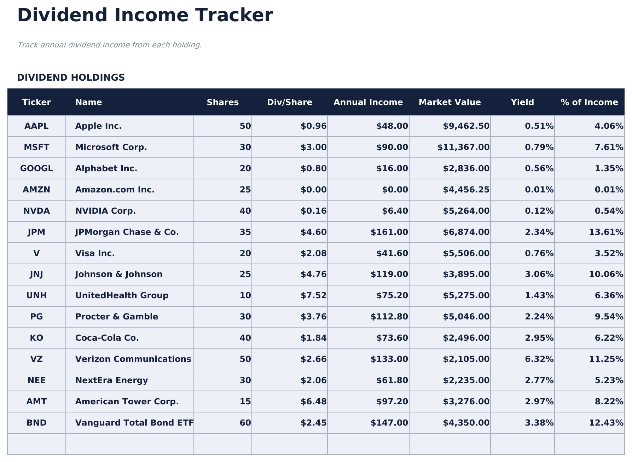The width and height of the screenshot is (632, 462).
Task: Select the AAPL ticker cell
Action: pos(36,126)
